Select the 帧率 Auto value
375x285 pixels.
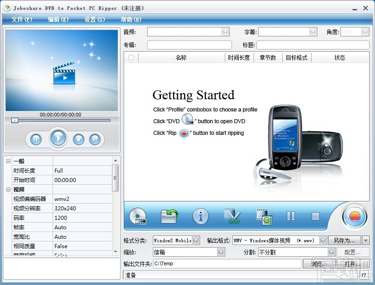coord(82,227)
